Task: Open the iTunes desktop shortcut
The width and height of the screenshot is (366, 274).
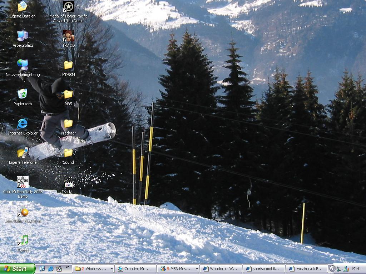Action: (23, 240)
